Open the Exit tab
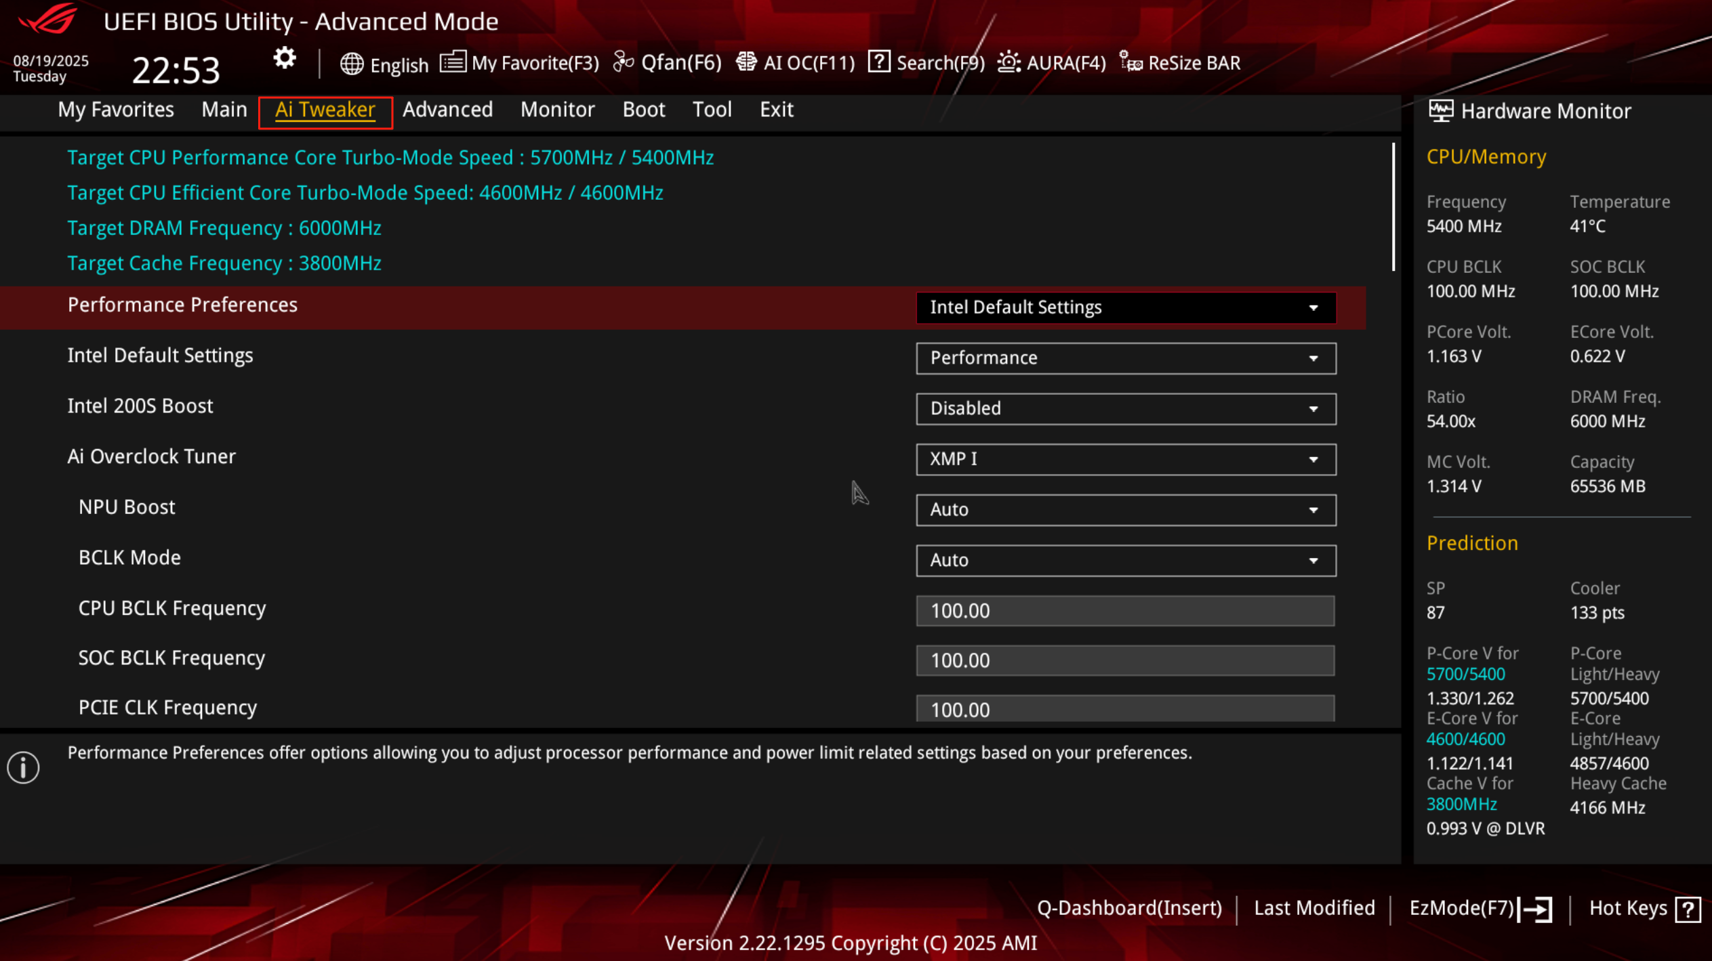 click(x=776, y=110)
